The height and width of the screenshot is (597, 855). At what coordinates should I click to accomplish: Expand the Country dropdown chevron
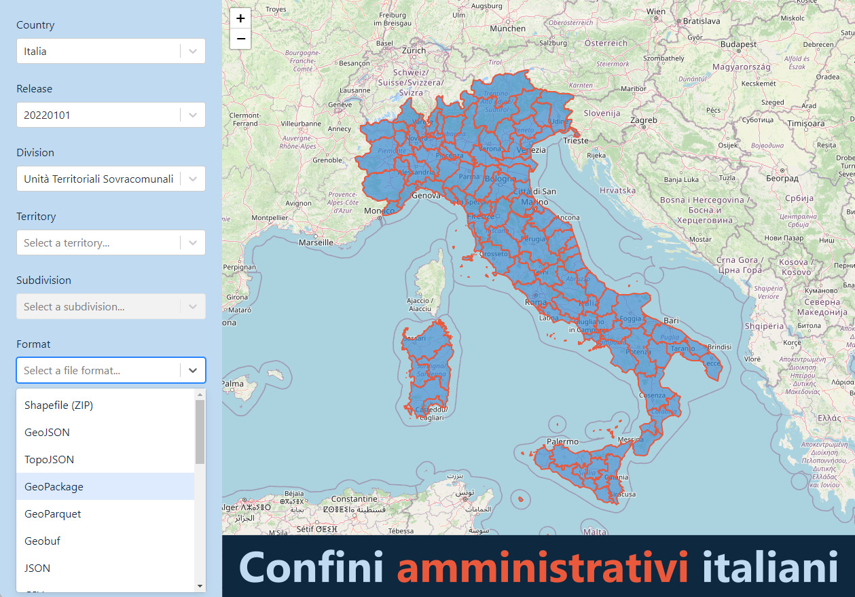pyautogui.click(x=193, y=51)
